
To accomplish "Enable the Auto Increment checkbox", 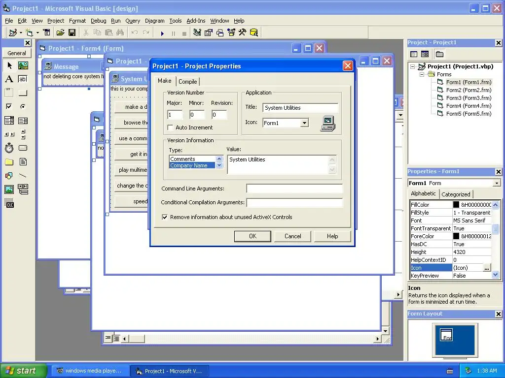I will (x=170, y=127).
